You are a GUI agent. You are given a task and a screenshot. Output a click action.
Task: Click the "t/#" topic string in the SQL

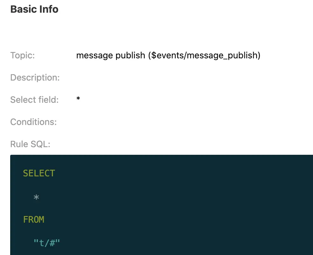click(x=47, y=243)
